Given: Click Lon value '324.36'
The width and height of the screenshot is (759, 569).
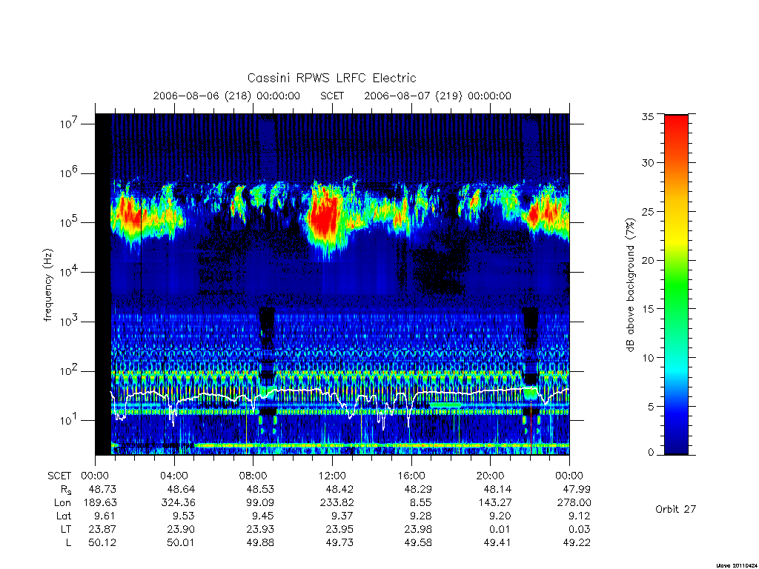Looking at the screenshot, I should pyautogui.click(x=178, y=503).
